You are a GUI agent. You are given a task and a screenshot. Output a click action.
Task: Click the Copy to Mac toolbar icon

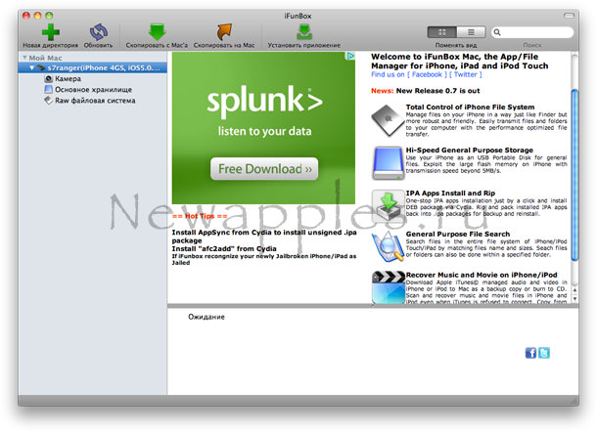point(224,32)
